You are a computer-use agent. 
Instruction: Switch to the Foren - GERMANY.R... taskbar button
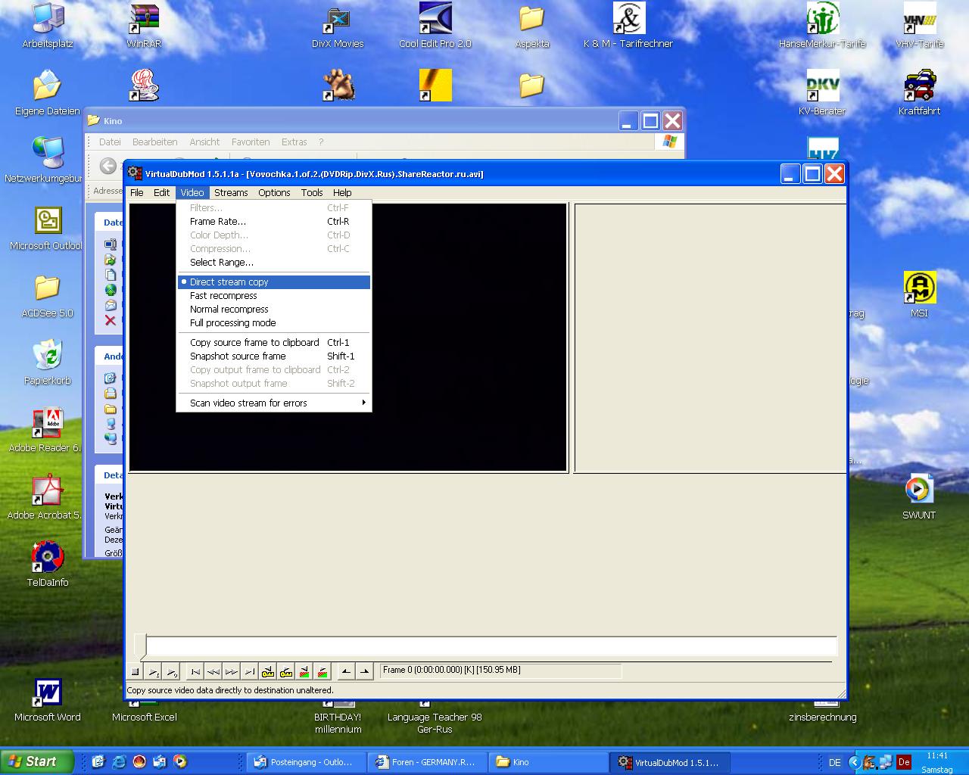coord(427,762)
